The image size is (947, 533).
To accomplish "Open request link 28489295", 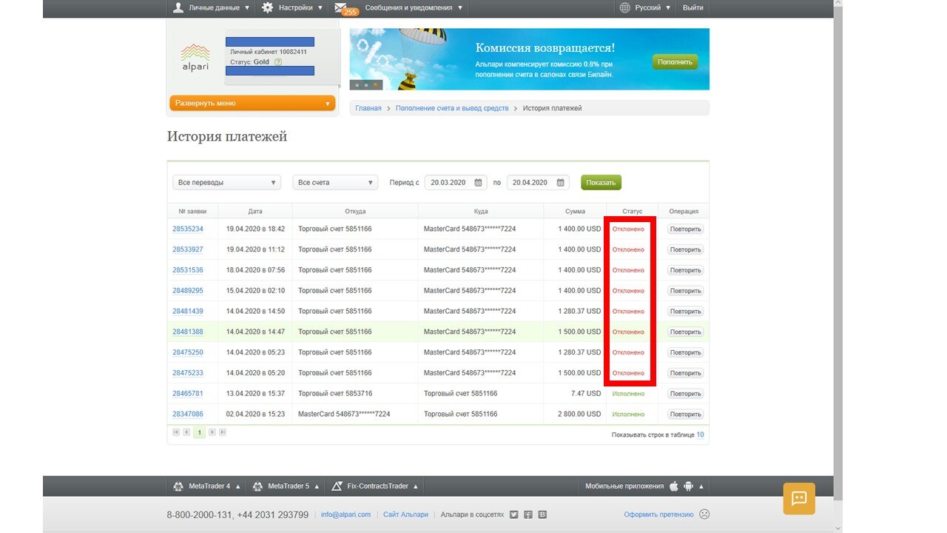I will [x=188, y=291].
